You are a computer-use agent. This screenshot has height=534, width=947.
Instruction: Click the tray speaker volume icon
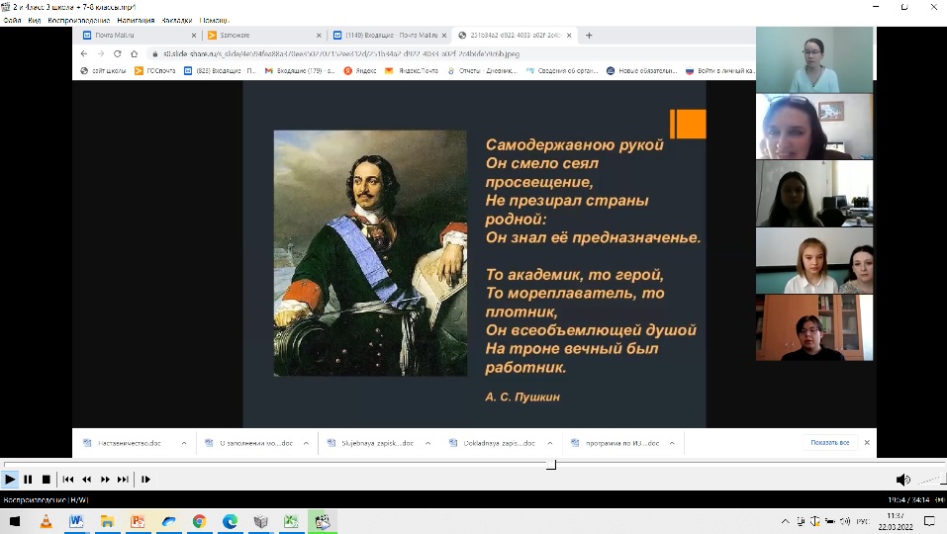[x=845, y=521]
